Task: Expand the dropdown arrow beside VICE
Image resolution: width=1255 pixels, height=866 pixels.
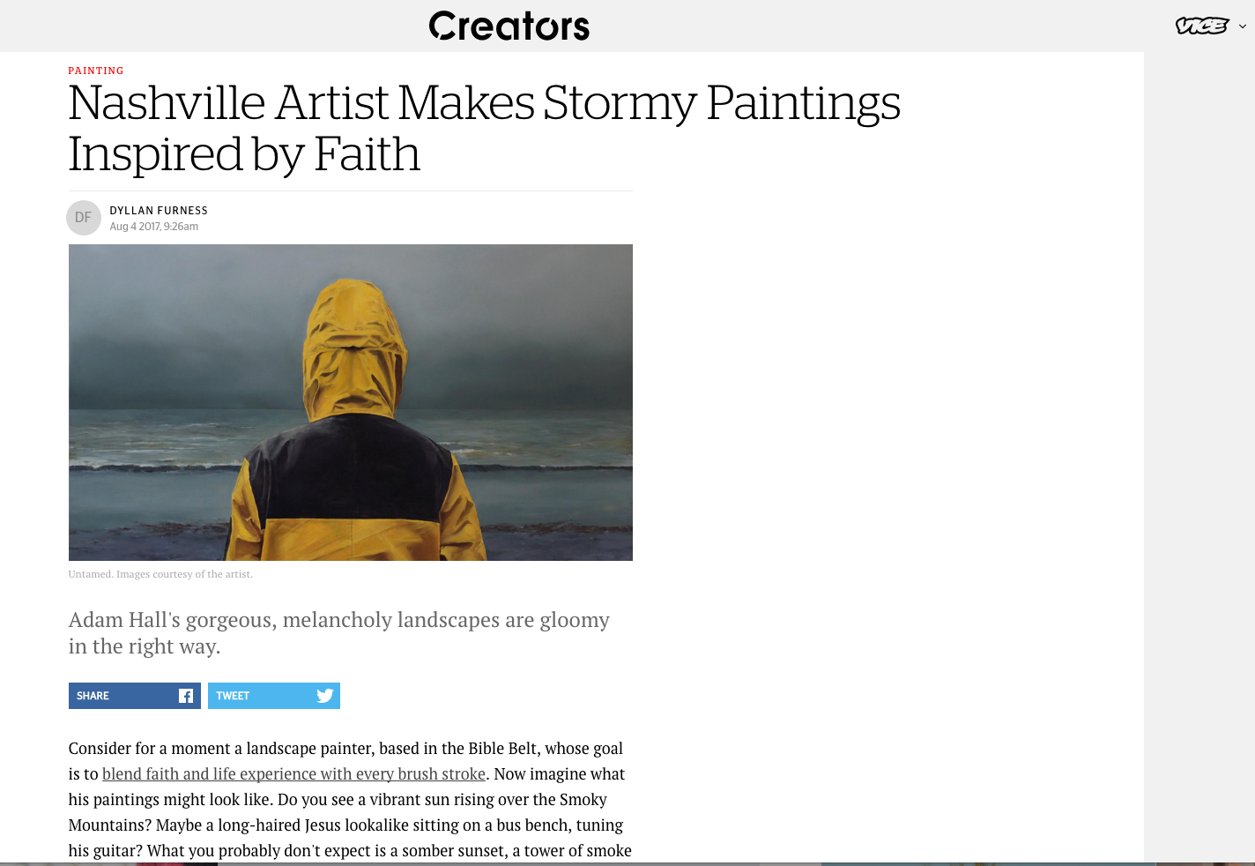Action: pos(1243,26)
